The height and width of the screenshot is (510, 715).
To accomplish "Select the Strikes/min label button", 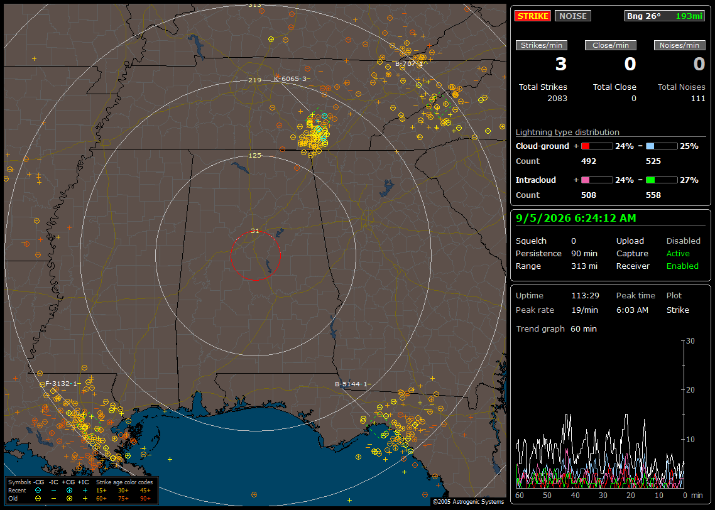I will pyautogui.click(x=541, y=45).
